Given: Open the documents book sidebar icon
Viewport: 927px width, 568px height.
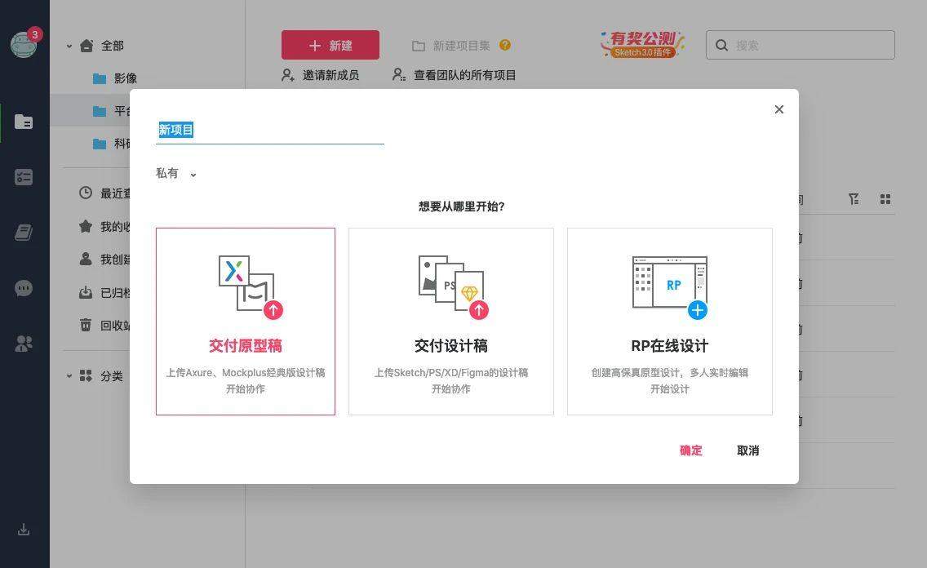Looking at the screenshot, I should coord(24,233).
